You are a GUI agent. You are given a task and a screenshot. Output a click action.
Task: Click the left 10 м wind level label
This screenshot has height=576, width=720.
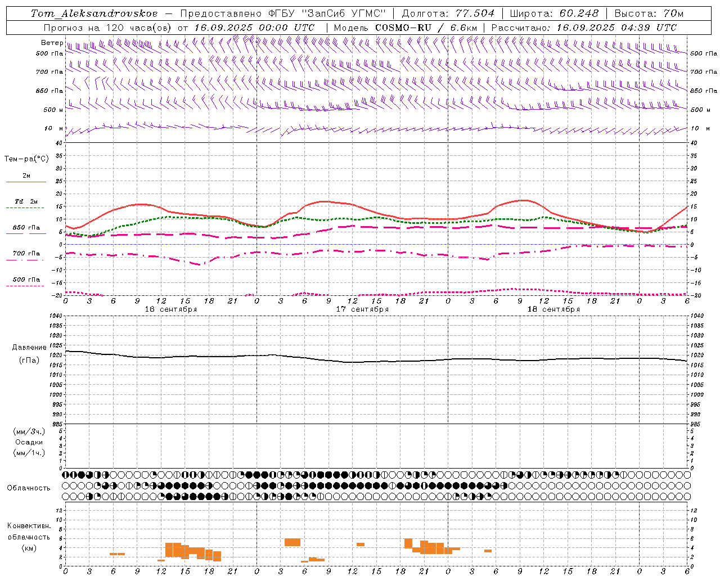click(x=54, y=129)
